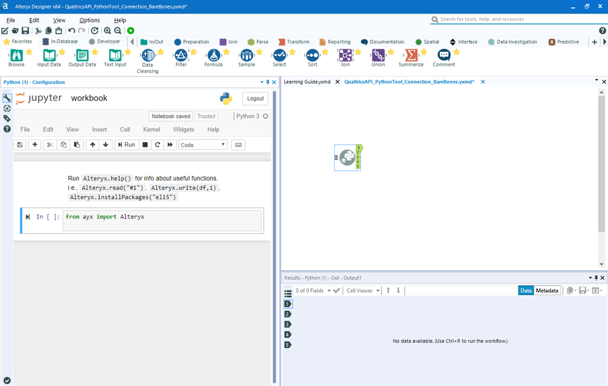608x386 pixels.
Task: Click the Jupyter Logout button
Action: (x=255, y=99)
